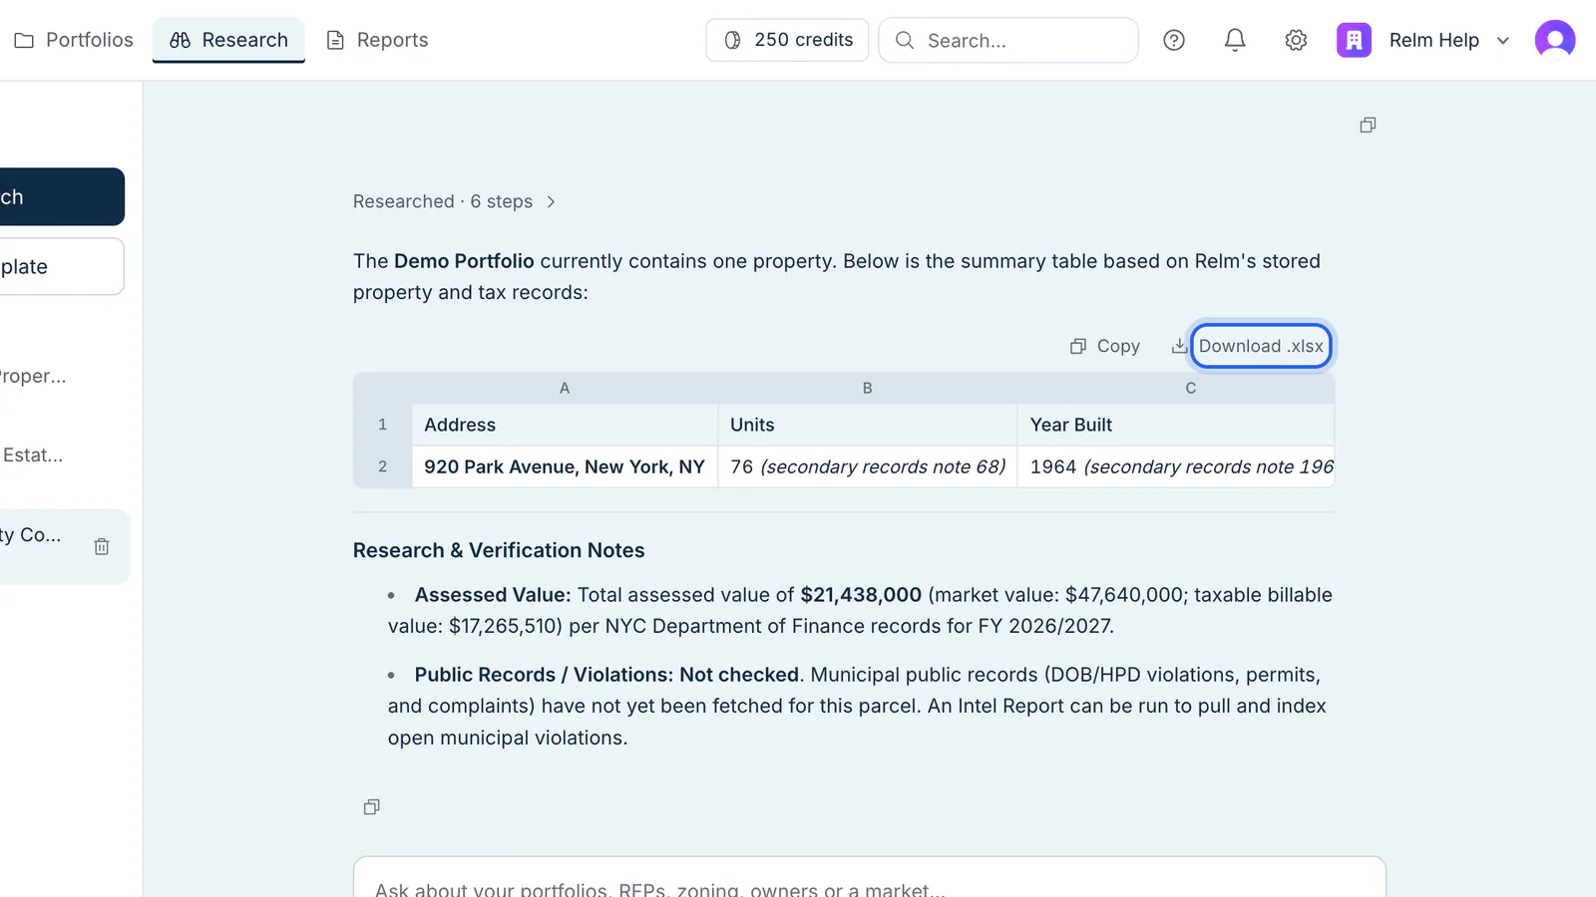Select column header A in the table
Viewport: 1596px width, 897px height.
[565, 388]
